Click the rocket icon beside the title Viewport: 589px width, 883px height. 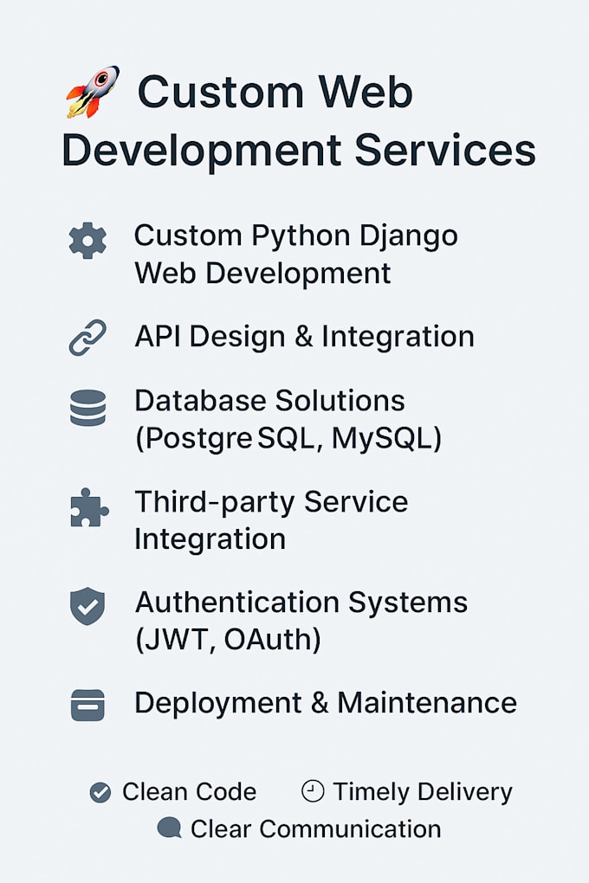coord(93,92)
